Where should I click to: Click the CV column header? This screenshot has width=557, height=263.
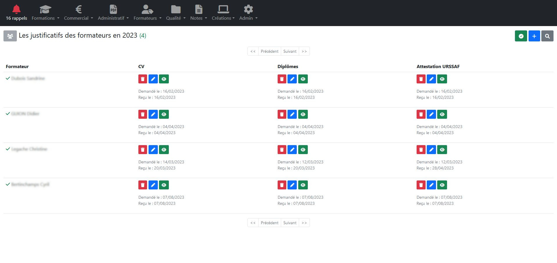click(x=141, y=67)
